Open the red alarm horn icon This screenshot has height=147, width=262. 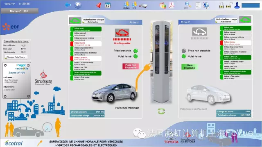(99, 5)
